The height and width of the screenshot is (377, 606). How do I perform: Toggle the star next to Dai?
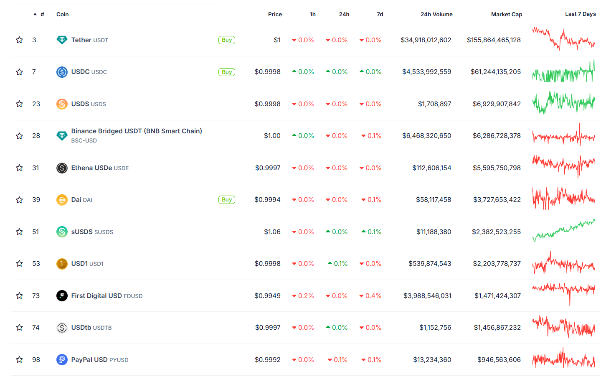[19, 200]
